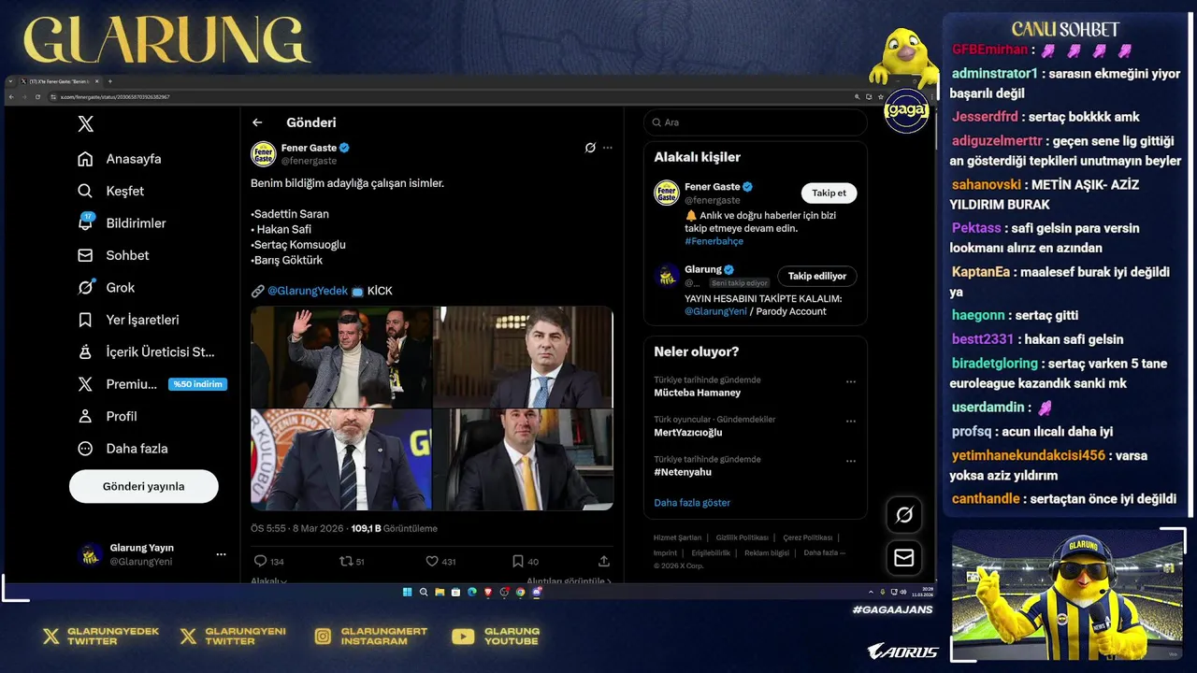The height and width of the screenshot is (673, 1197).
Task: Expand footer Daha fazla options
Action: coord(824,552)
